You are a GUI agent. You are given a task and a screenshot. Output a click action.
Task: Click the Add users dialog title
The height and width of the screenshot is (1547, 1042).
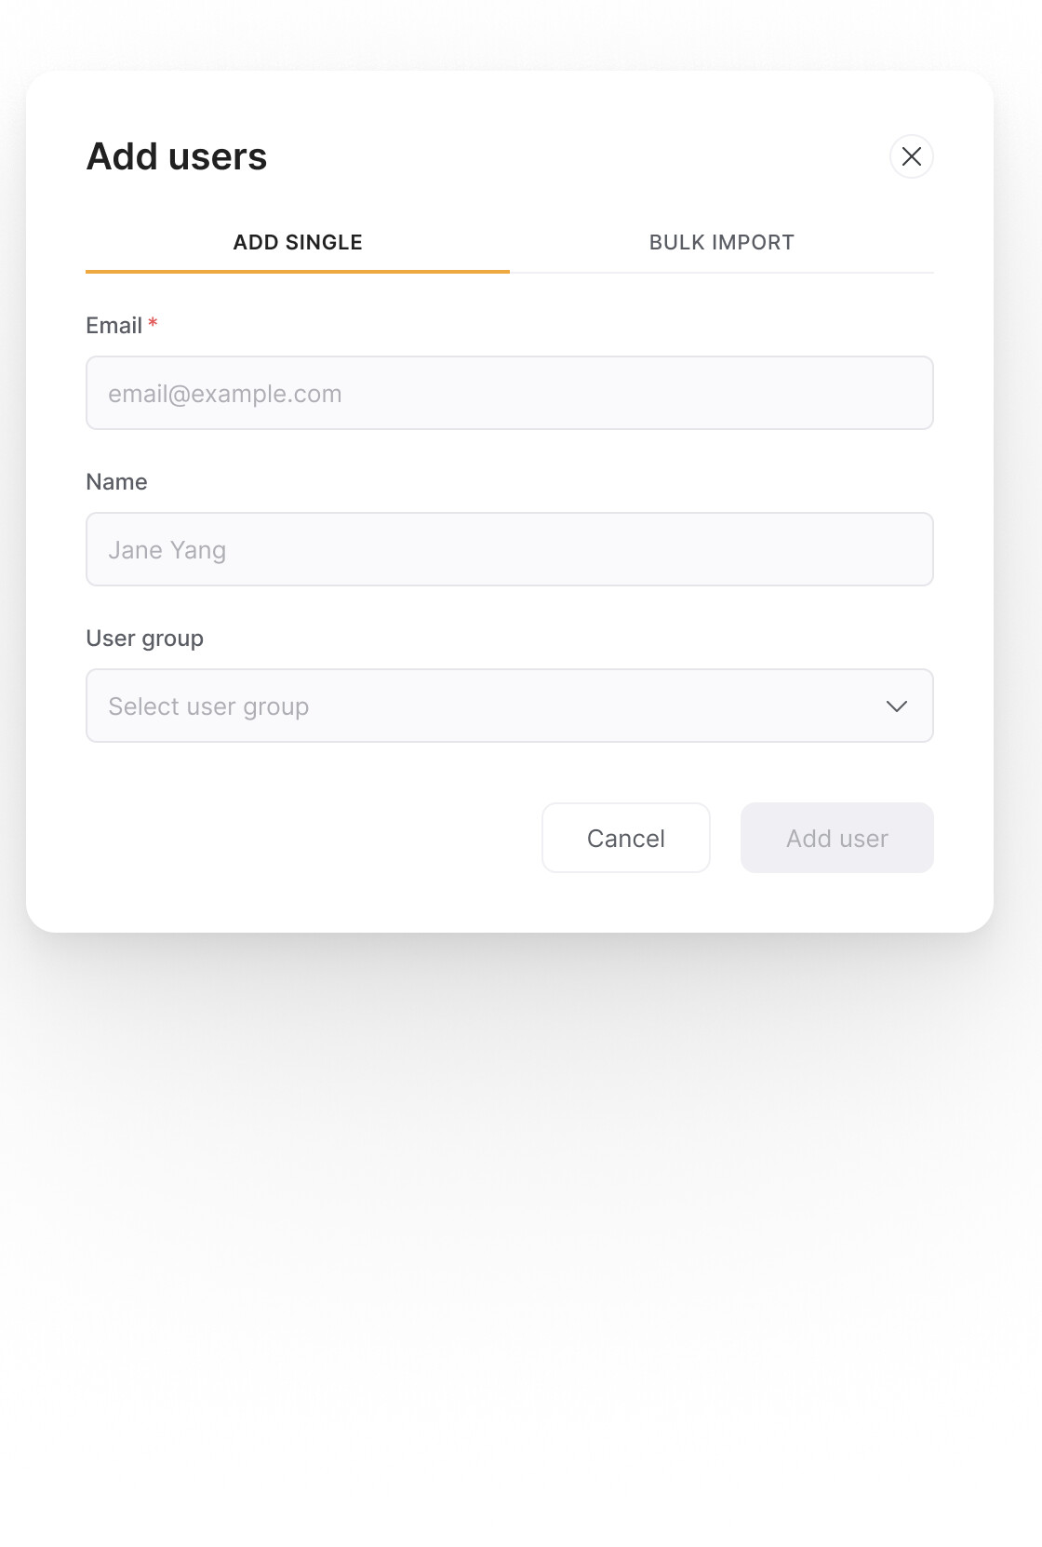click(177, 156)
